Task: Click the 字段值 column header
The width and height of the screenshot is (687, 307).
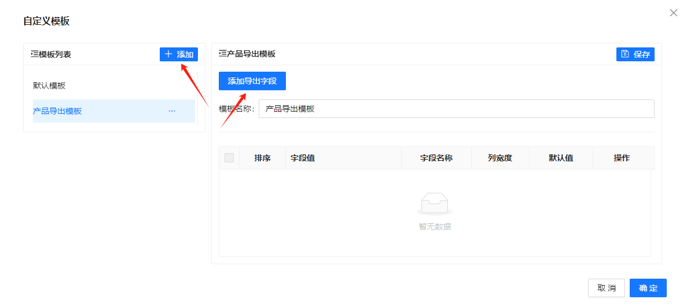Action: [303, 158]
